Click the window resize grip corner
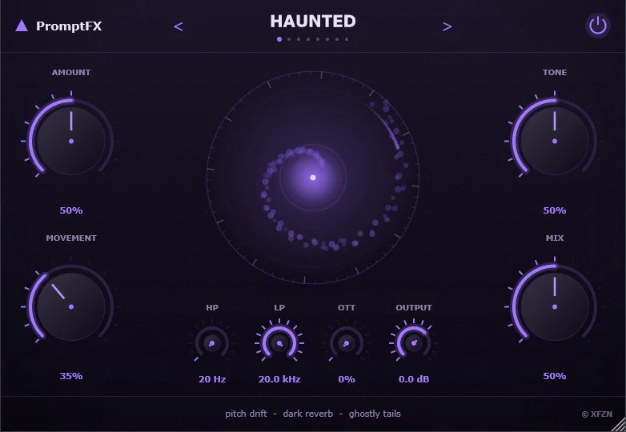 [x=620, y=426]
